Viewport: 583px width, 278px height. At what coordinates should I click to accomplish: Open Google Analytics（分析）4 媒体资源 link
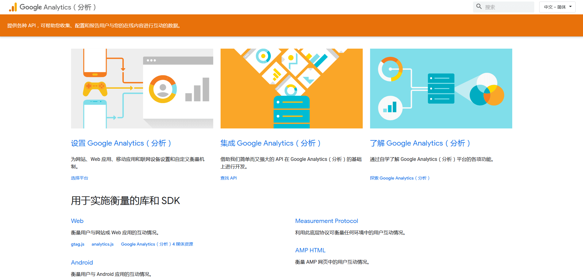(x=157, y=244)
